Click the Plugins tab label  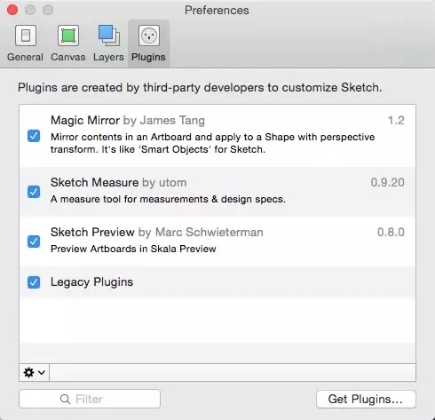[x=148, y=57]
